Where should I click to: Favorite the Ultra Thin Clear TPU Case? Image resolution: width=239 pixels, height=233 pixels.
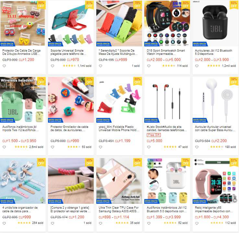click(101, 223)
